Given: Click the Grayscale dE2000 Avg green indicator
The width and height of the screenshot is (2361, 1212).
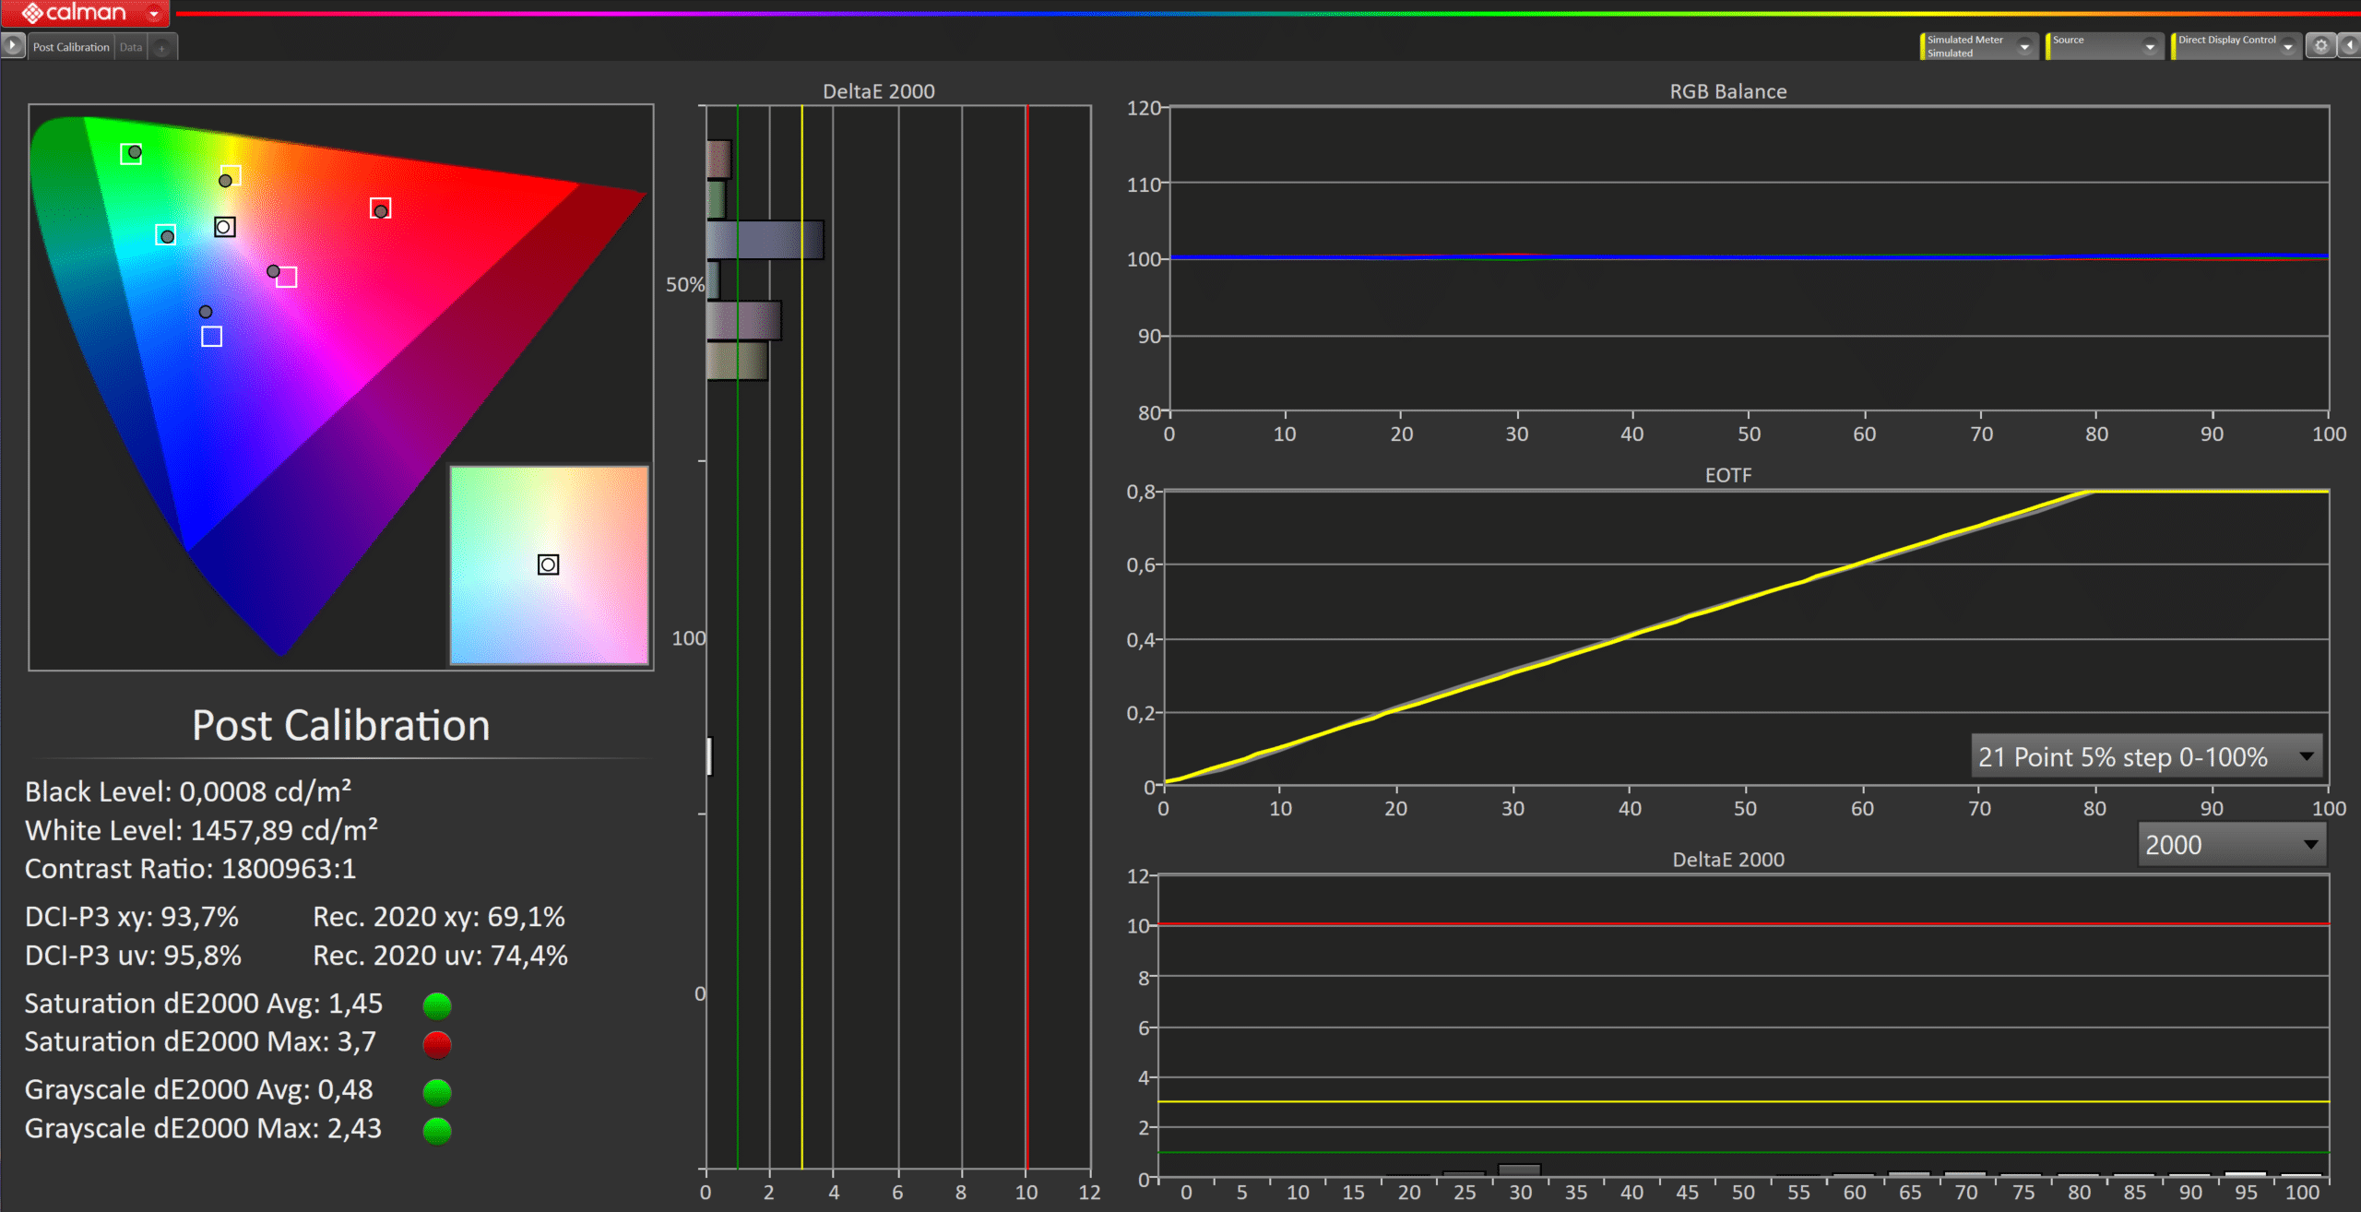Looking at the screenshot, I should pos(437,1092).
